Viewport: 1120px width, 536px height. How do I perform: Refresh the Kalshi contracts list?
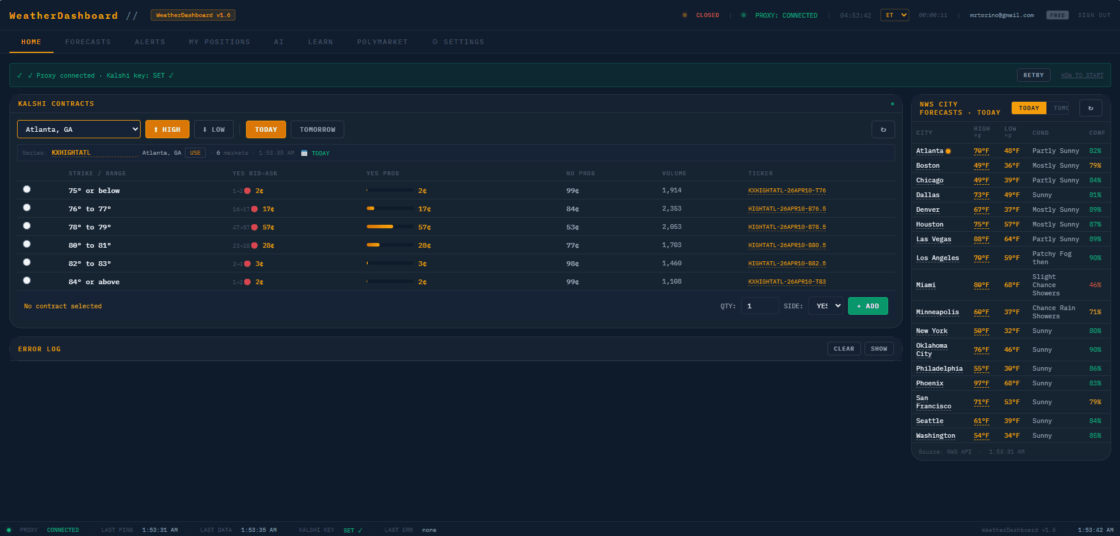[883, 129]
